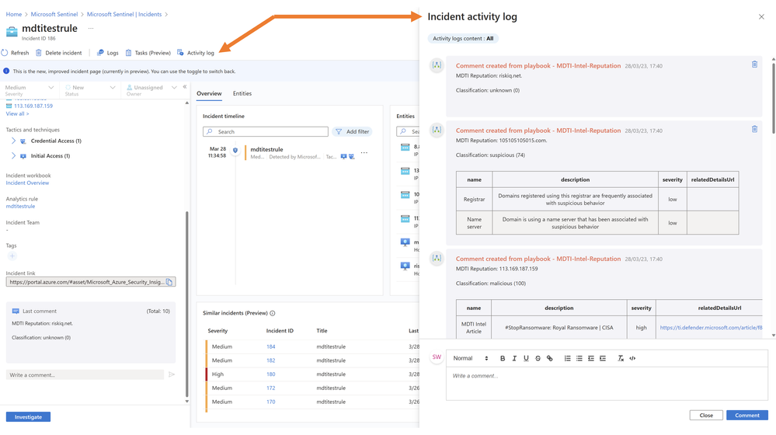
Task: Increase indent in the comment editor
Action: [x=603, y=358]
